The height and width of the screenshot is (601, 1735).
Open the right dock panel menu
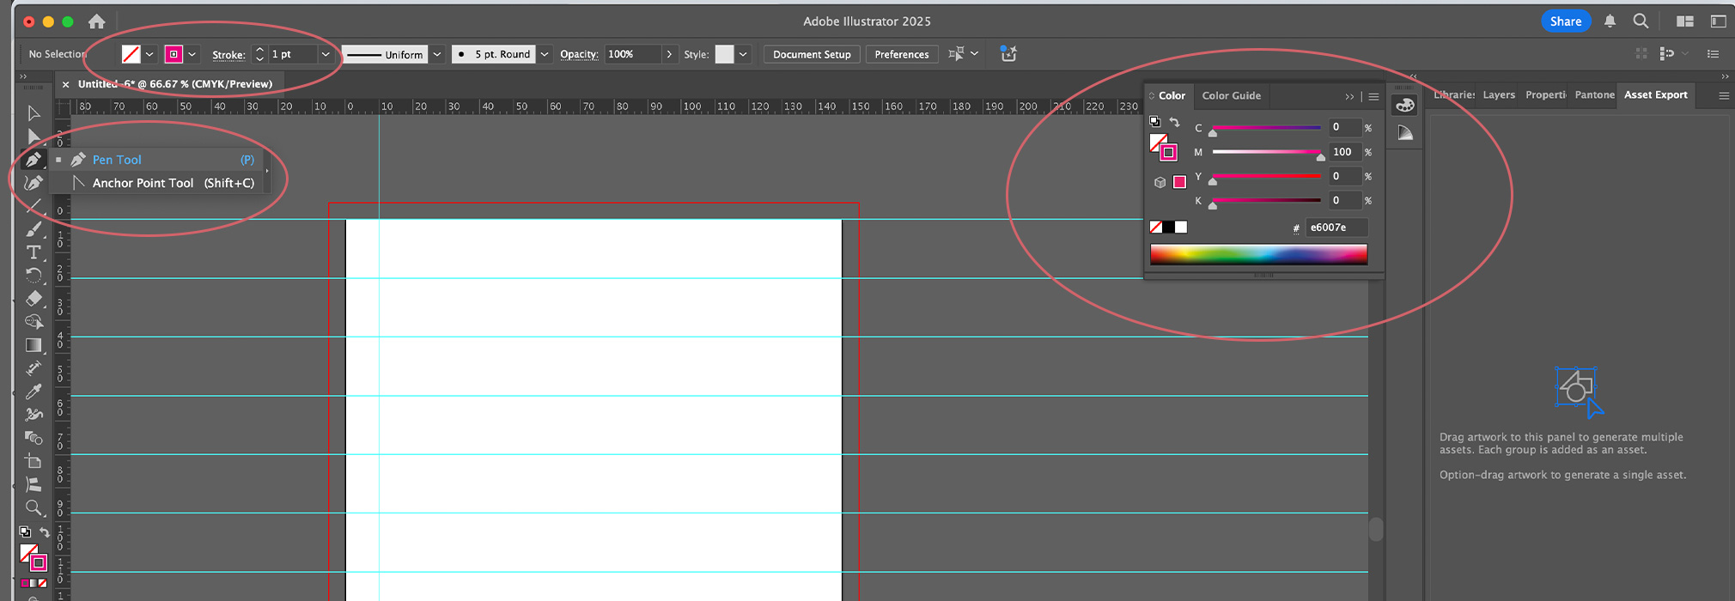click(x=1723, y=95)
